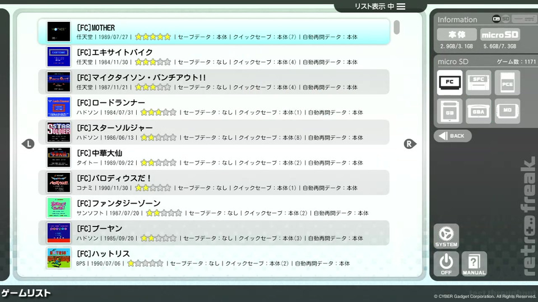
Task: Click MOTHER's five-star rating
Action: (x=152, y=37)
